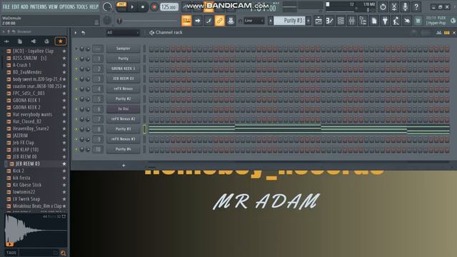The width and height of the screenshot is (457, 257).
Task: Open mixer track selector number 8
Action: click(x=98, y=129)
